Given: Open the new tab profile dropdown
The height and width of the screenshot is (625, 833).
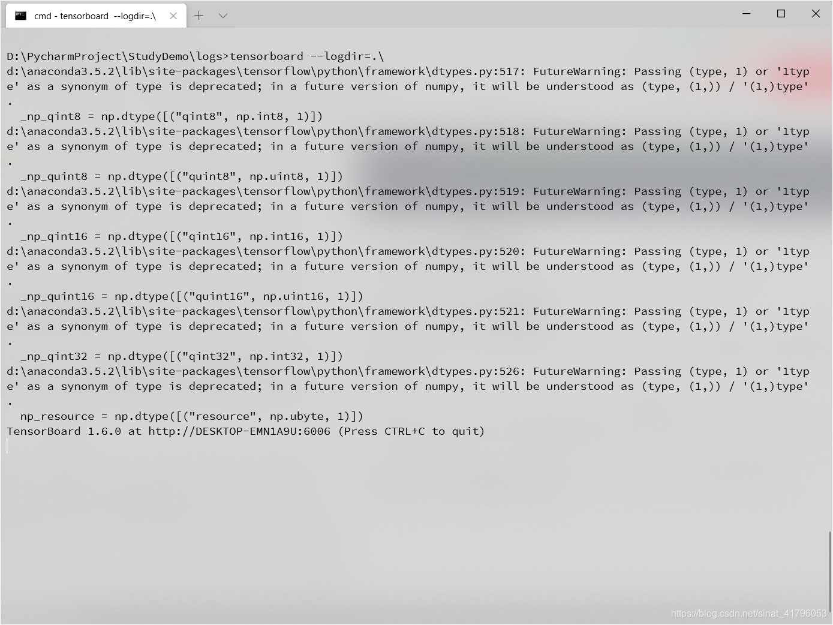Looking at the screenshot, I should (x=223, y=16).
